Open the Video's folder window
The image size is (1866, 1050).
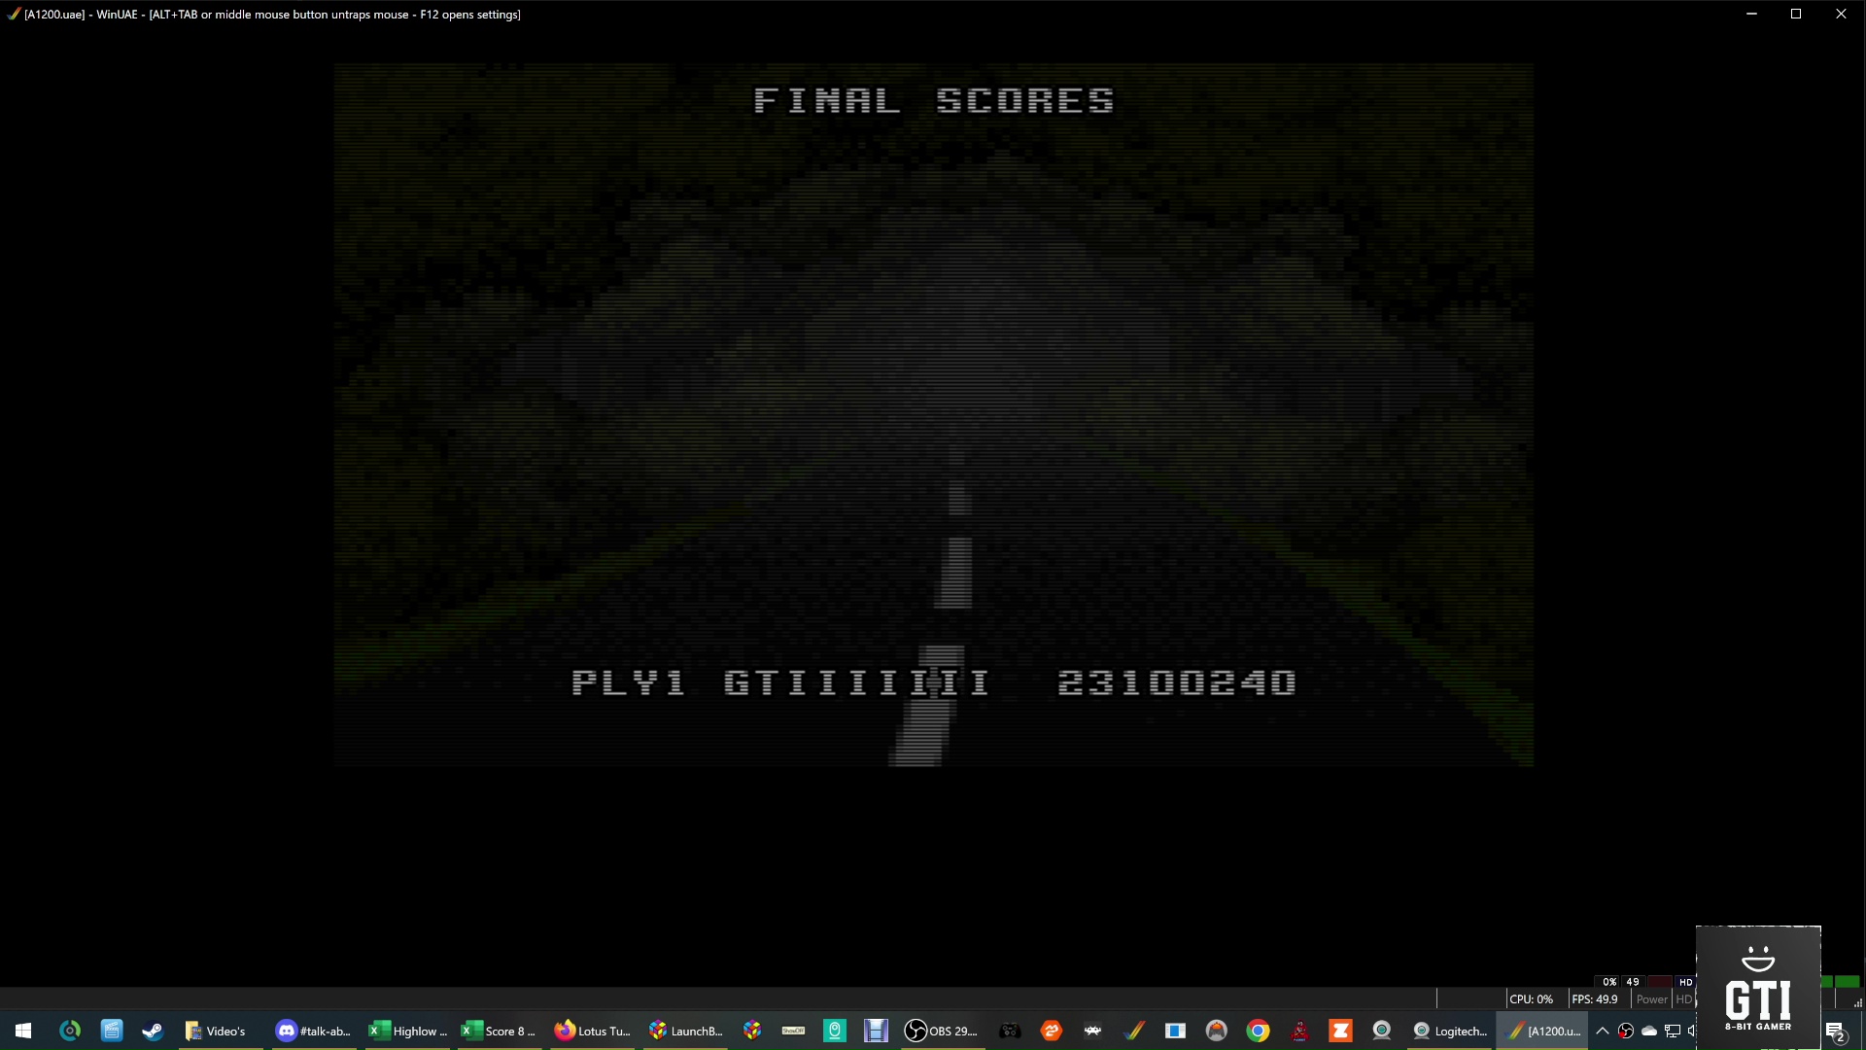click(x=216, y=1031)
